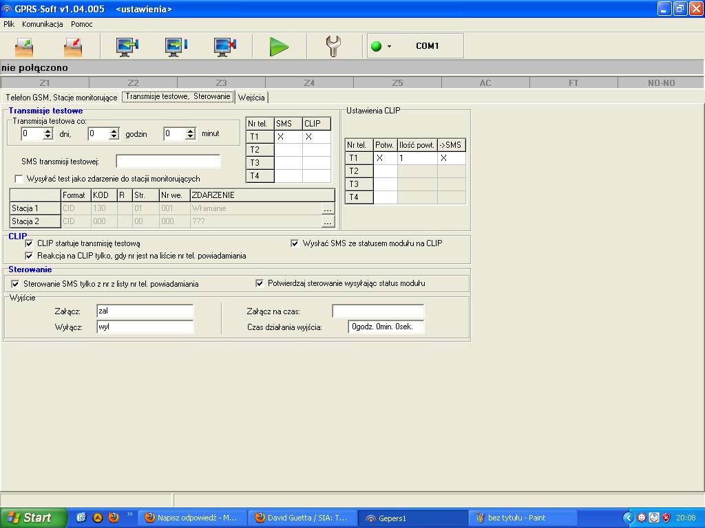705x528 pixels.
Task: Click ZDARZENIE column header
Action: click(x=262, y=195)
